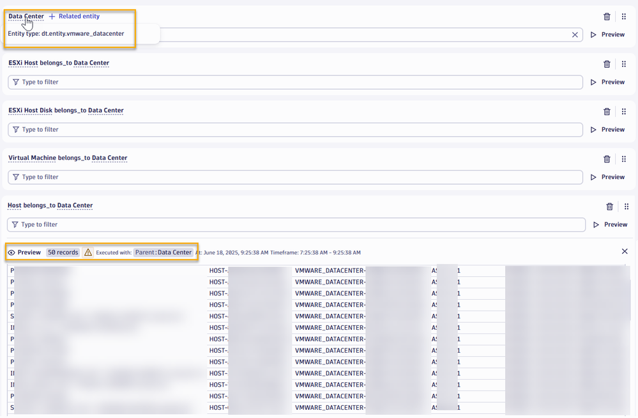Click the ESXi Host filter input
Screen dimensions: 638x418
click(x=296, y=82)
